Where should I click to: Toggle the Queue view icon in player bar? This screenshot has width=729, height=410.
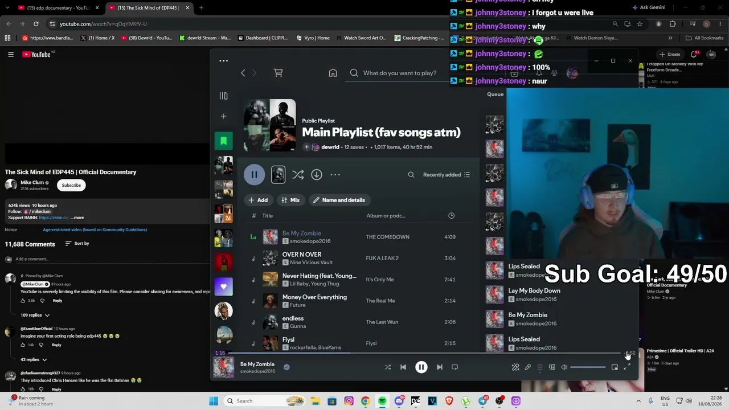click(540, 367)
